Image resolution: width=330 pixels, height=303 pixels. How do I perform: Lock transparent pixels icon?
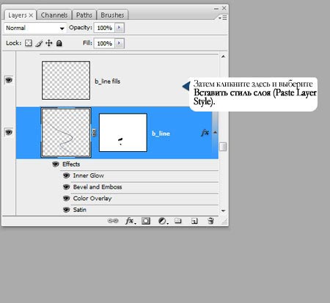[x=29, y=43]
